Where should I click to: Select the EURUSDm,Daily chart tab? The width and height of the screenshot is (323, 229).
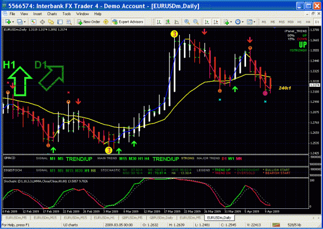tap(219, 218)
